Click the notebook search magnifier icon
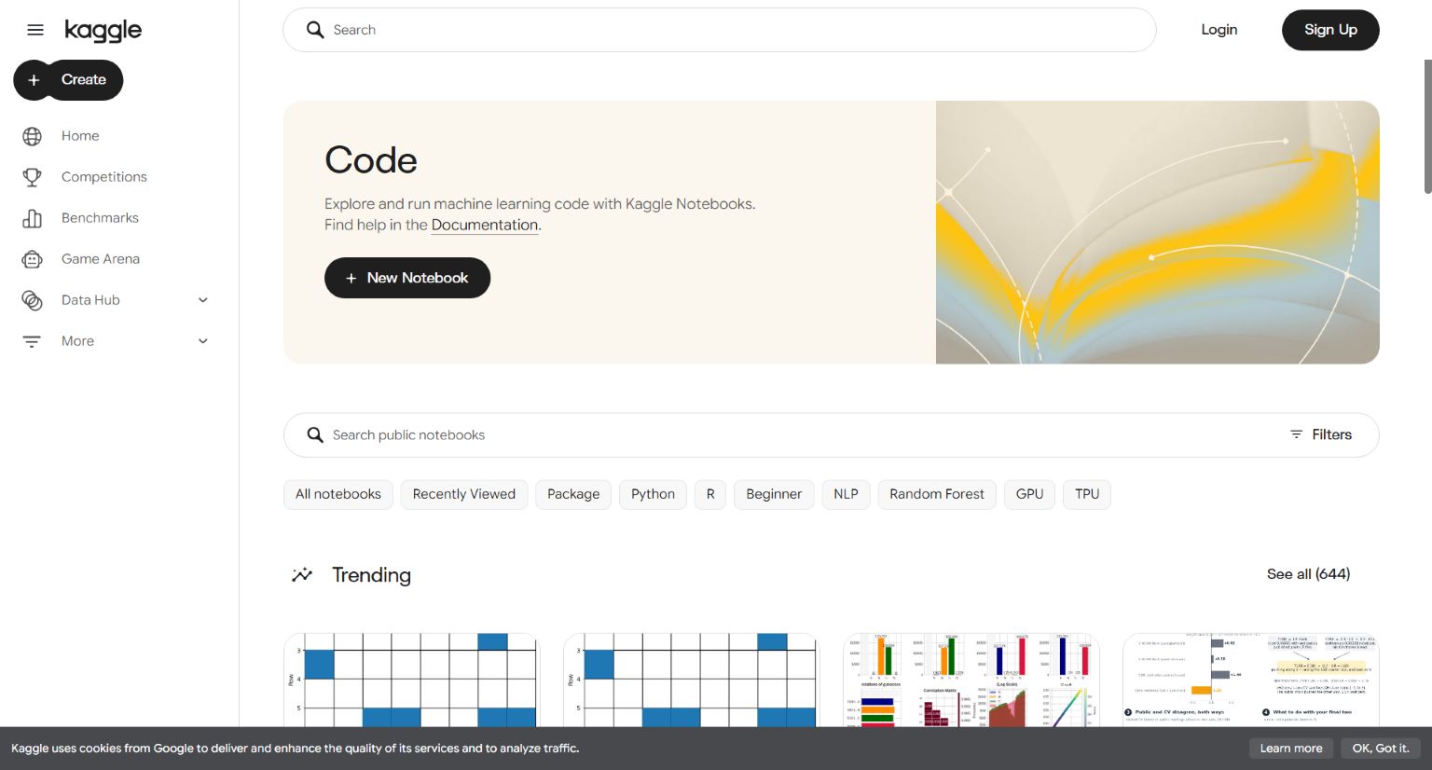The image size is (1432, 770). (x=315, y=435)
